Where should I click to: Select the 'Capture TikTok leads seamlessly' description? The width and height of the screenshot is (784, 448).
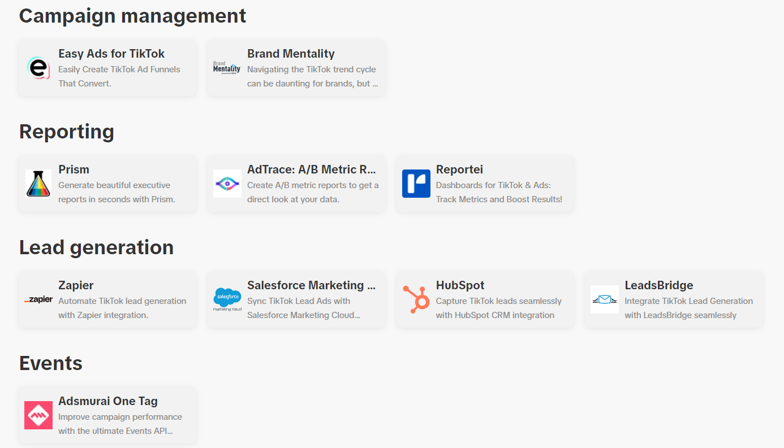point(499,308)
